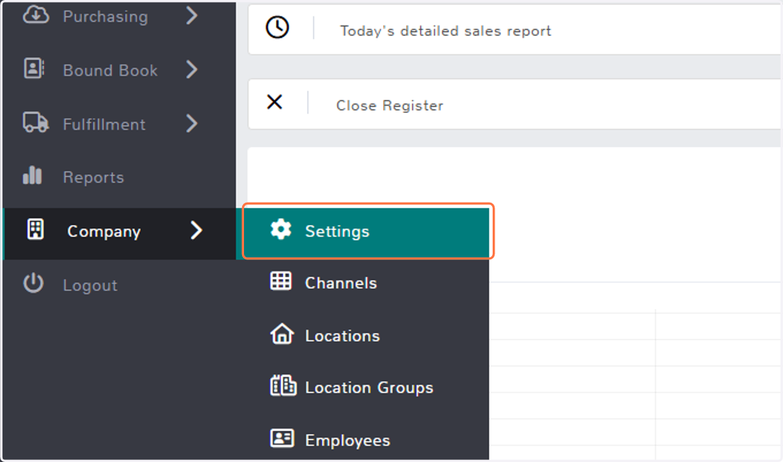Click the Company submenu chevron
This screenshot has height=462, width=783.
click(x=196, y=230)
